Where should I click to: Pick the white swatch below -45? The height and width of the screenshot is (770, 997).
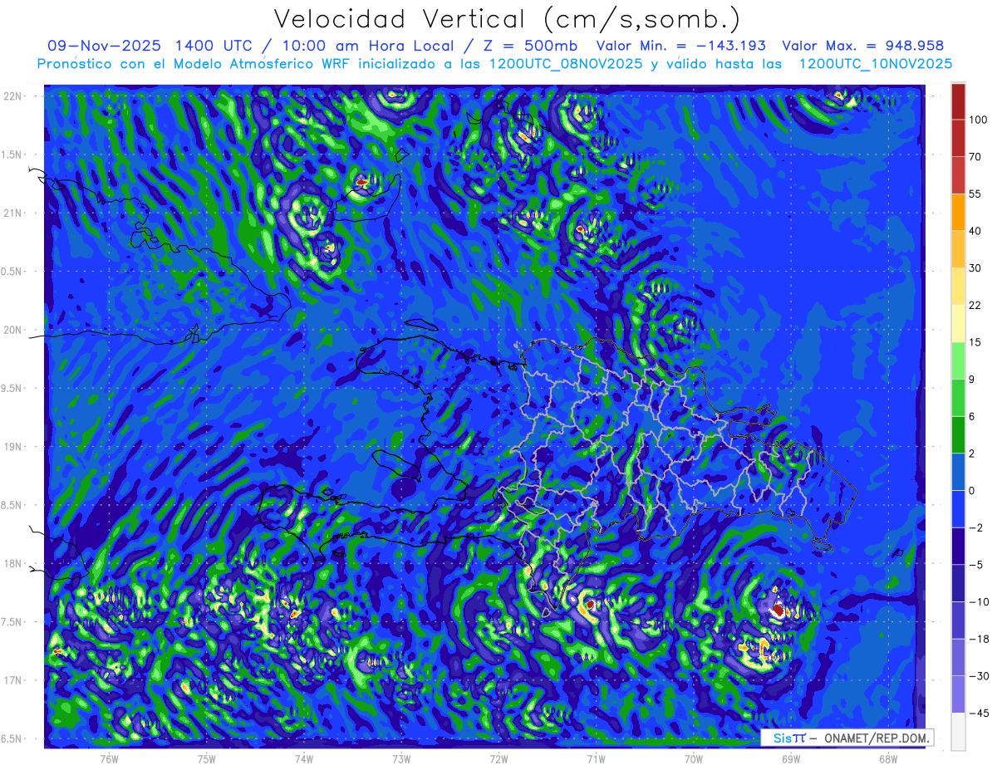click(x=959, y=731)
